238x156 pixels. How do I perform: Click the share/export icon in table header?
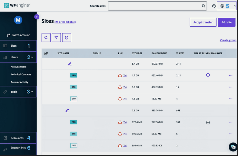tap(46, 53)
